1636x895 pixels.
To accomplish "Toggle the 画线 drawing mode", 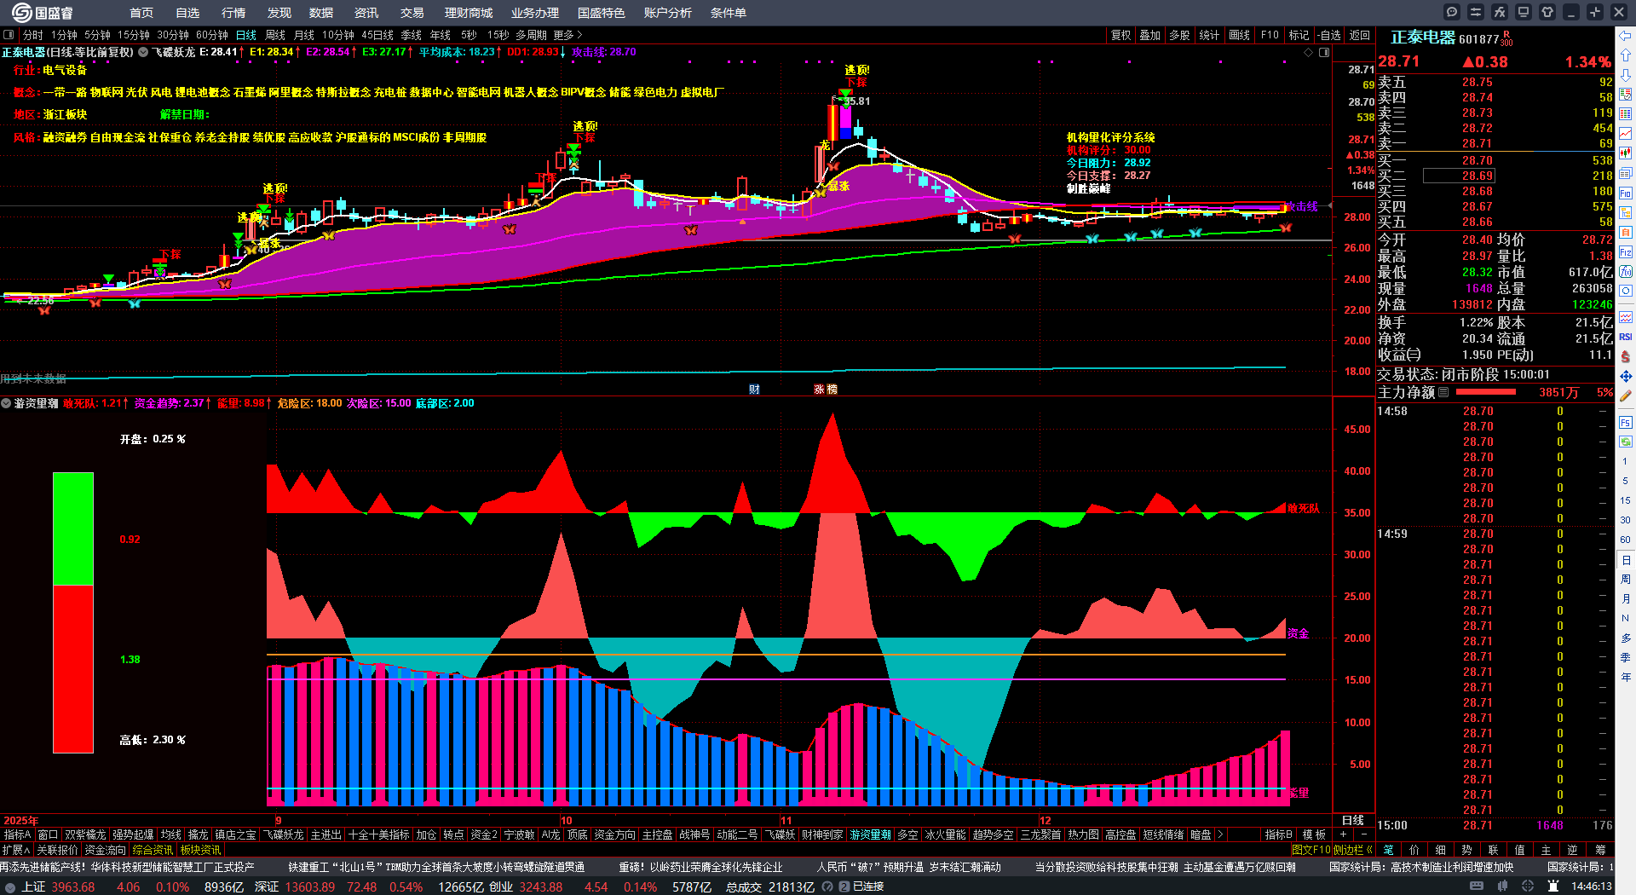I will [1239, 35].
